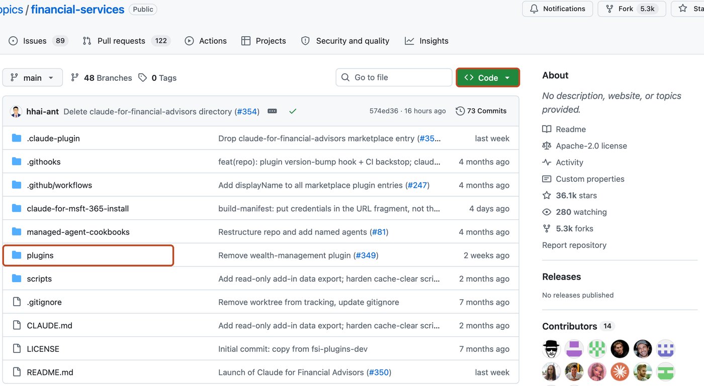Open 'Remove wealth-management plugin' commit message
This screenshot has width=704, height=386.
[284, 255]
